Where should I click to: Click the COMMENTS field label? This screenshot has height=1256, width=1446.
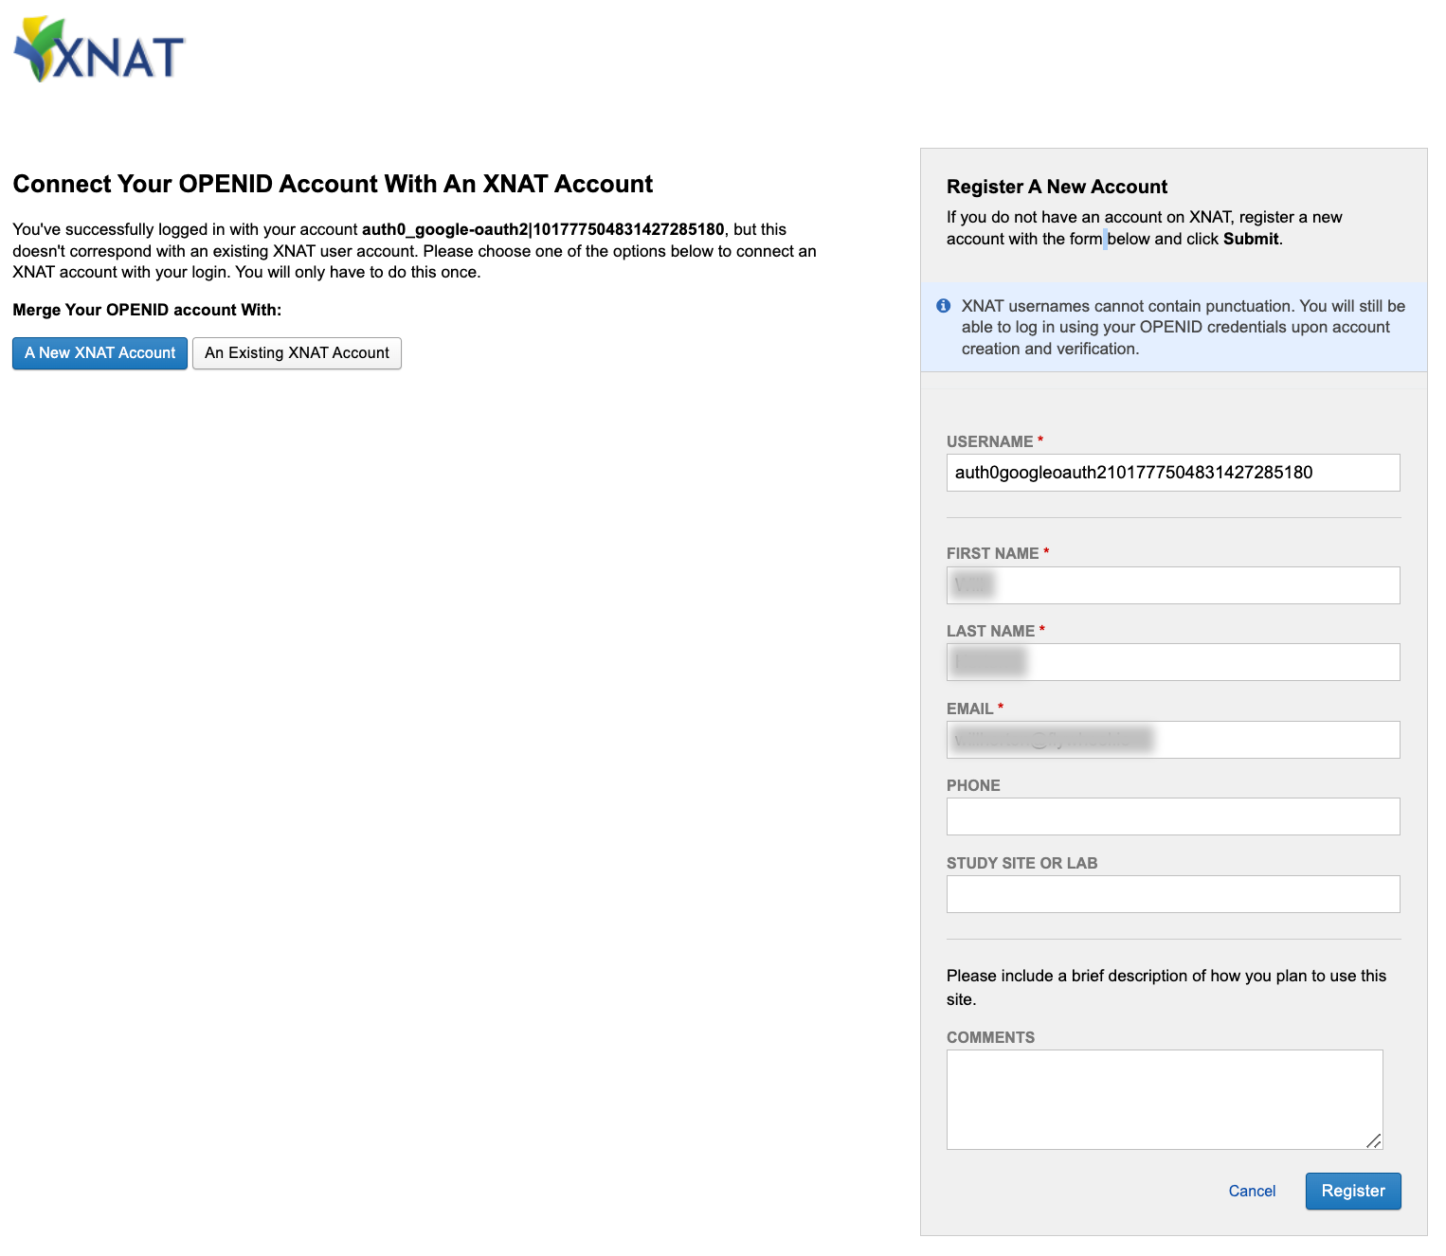pos(990,1037)
